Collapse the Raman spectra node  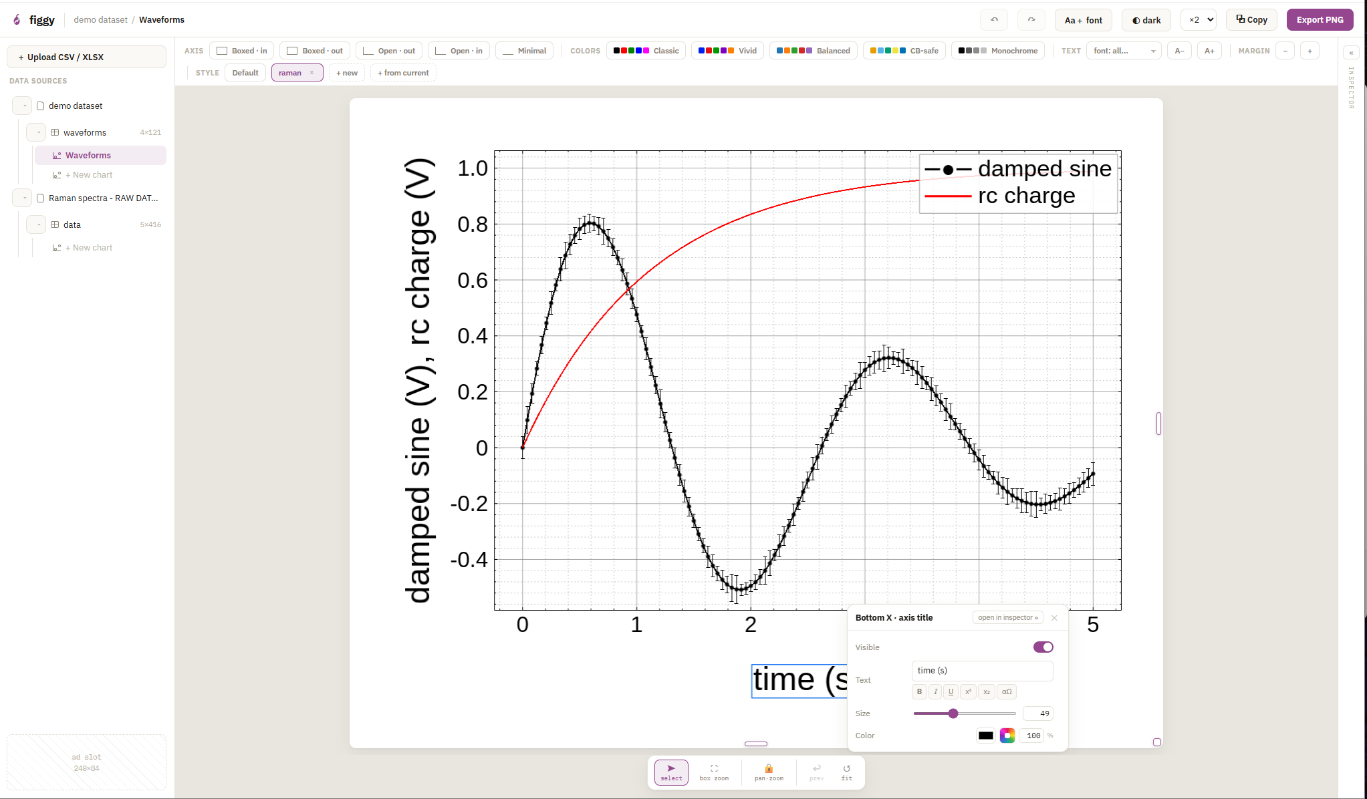22,198
